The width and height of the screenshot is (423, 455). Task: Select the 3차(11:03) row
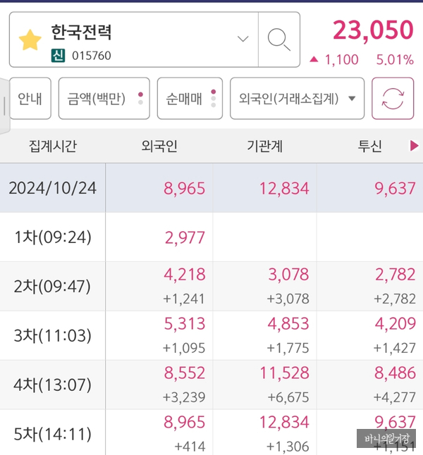point(211,335)
